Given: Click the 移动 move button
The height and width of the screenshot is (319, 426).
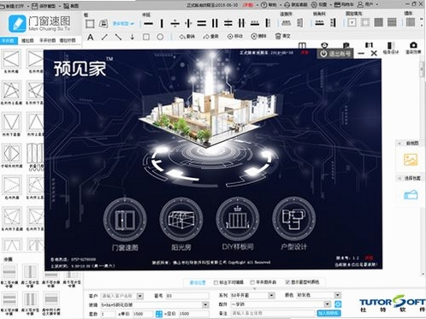Looking at the screenshot, I should coord(235,36).
